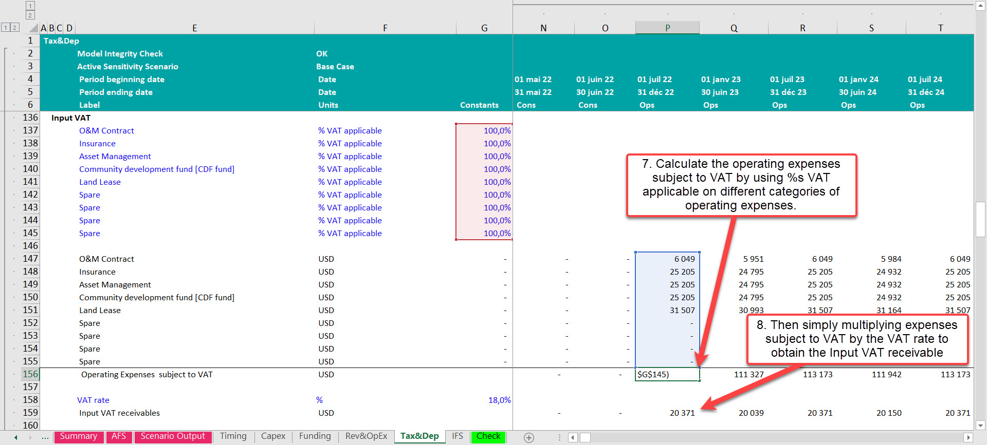Click column outline level 2 button
Image resolution: width=987 pixels, height=445 pixels.
point(30,15)
